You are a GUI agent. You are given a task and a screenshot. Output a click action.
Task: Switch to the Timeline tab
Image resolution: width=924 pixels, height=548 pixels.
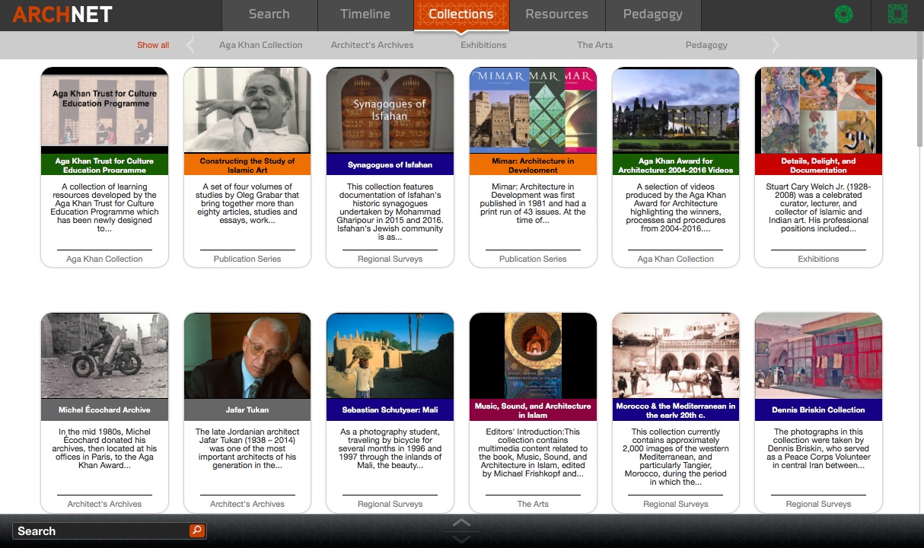[364, 14]
